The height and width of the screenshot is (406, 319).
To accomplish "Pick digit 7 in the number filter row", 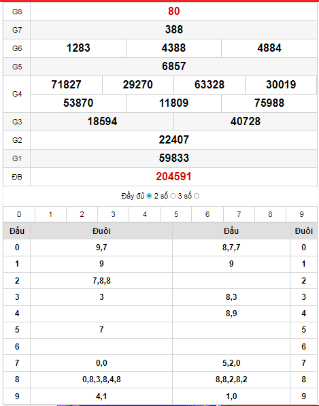I will pyautogui.click(x=239, y=214).
